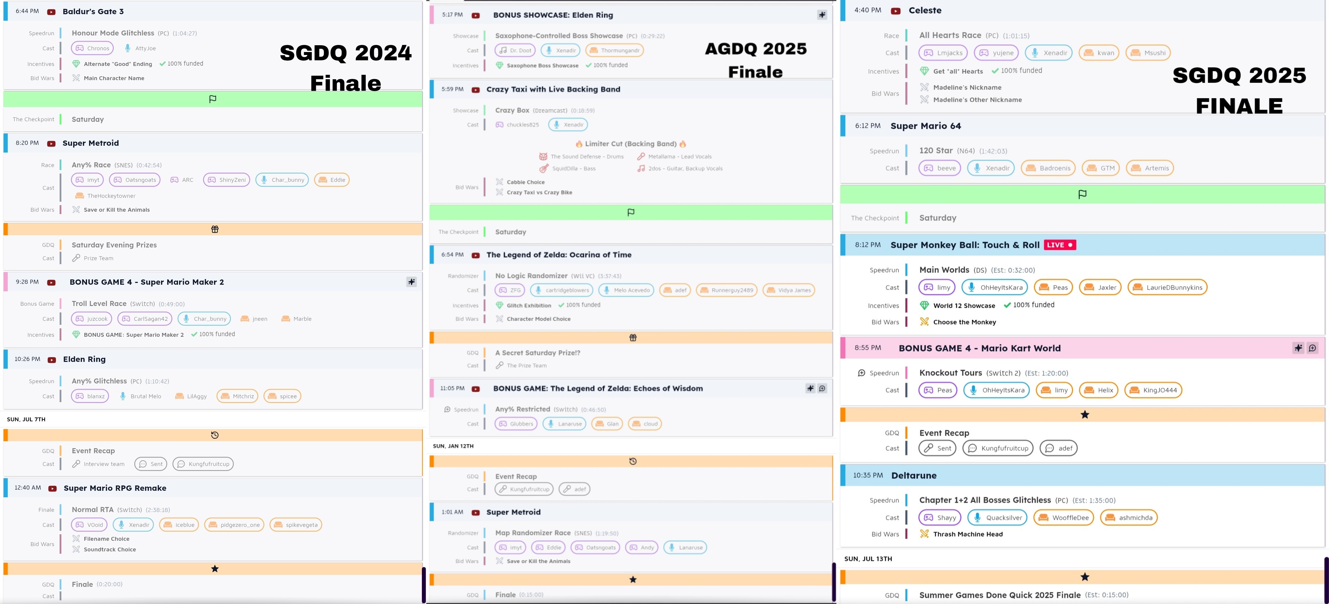The width and height of the screenshot is (1329, 604).
Task: Click star icon above Finale (0:20:00)
Action: click(215, 569)
